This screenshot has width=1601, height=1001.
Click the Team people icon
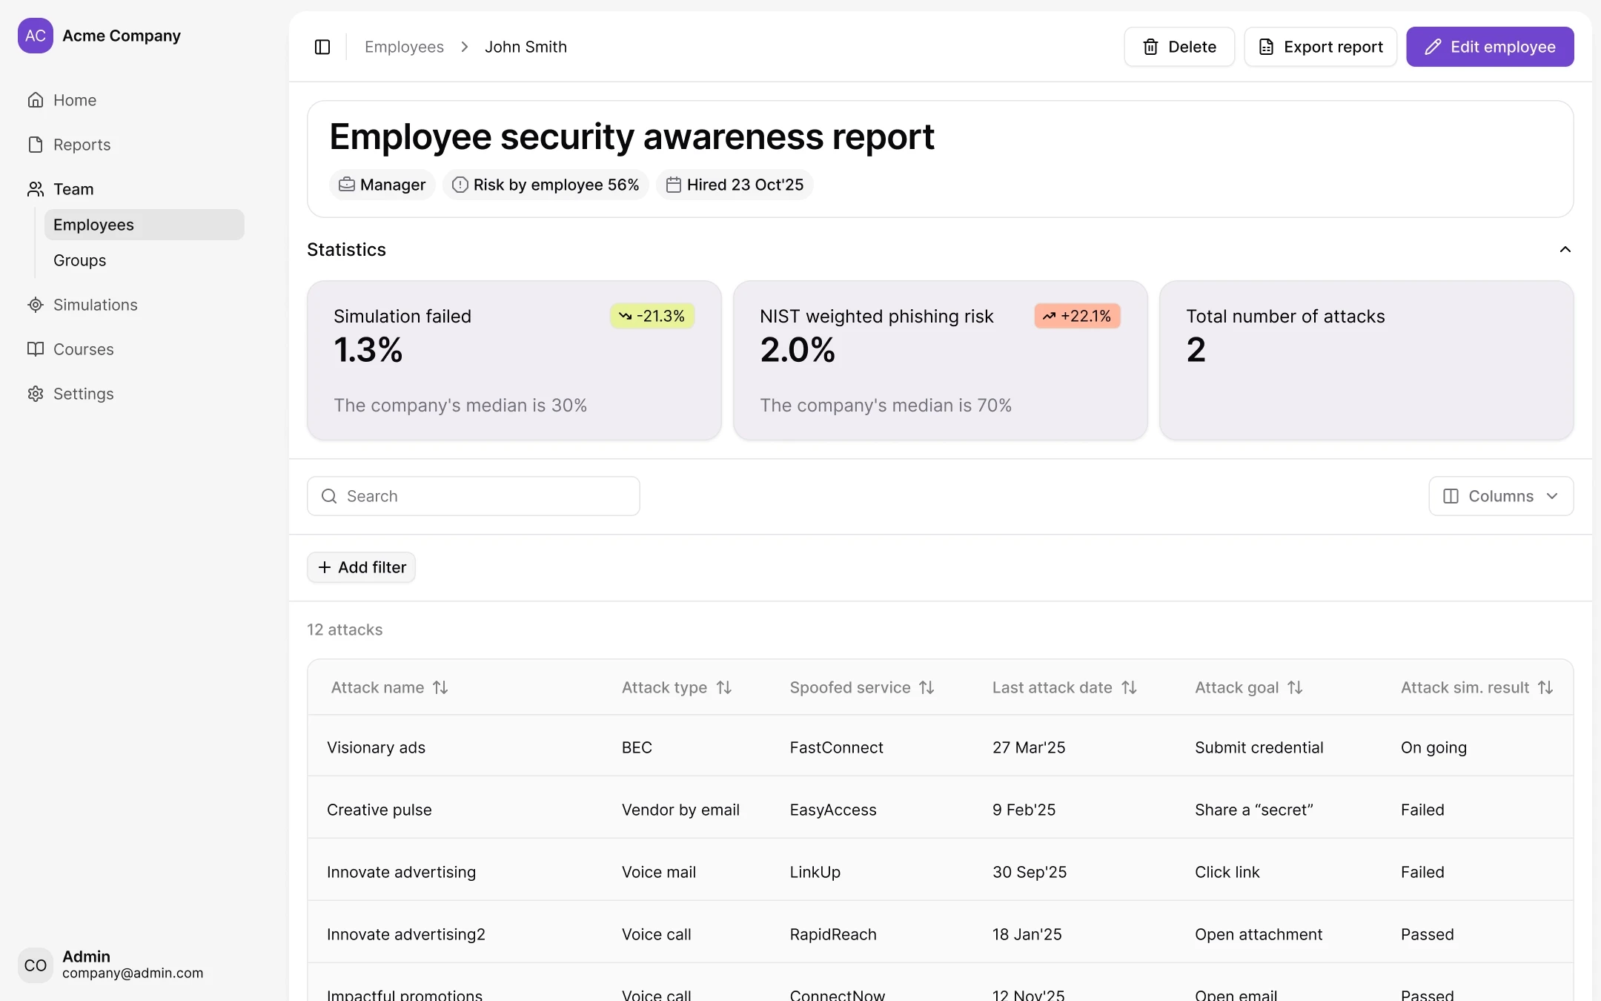(36, 189)
